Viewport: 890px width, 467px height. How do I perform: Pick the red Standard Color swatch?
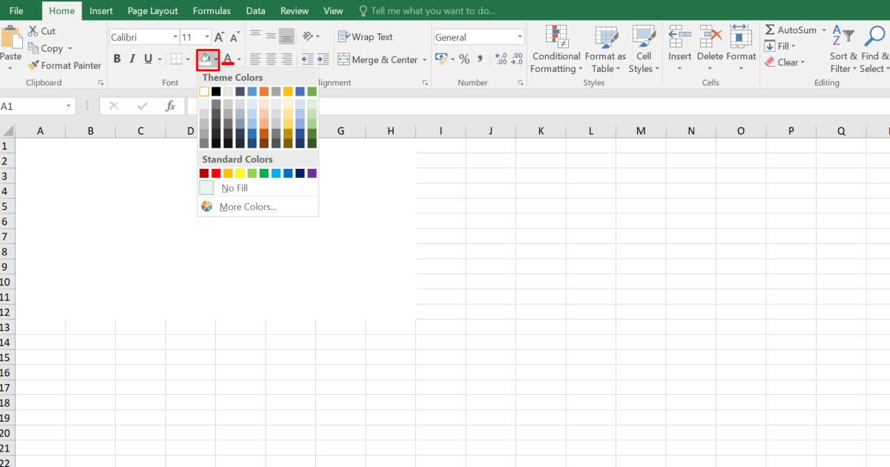pyautogui.click(x=215, y=173)
